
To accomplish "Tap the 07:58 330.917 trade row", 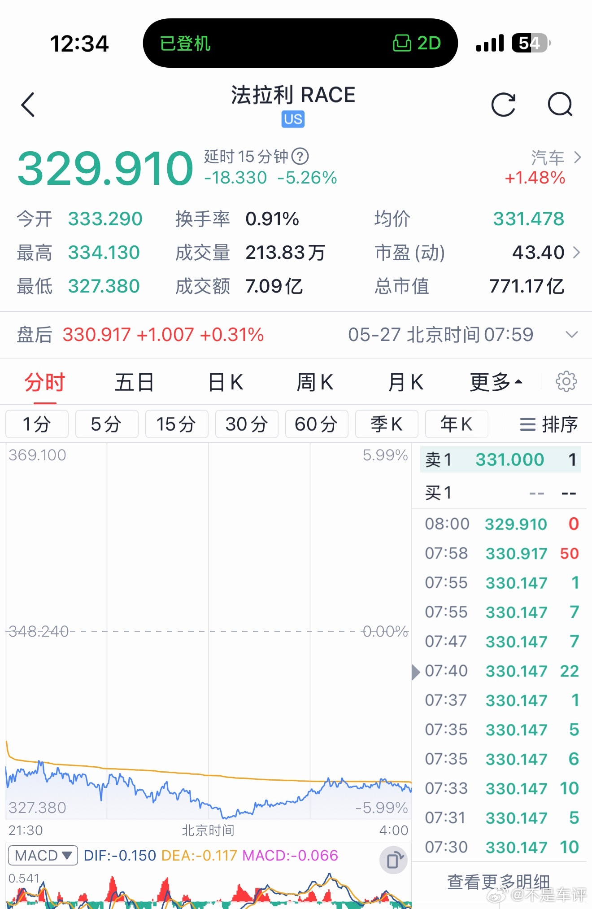I will [x=501, y=553].
